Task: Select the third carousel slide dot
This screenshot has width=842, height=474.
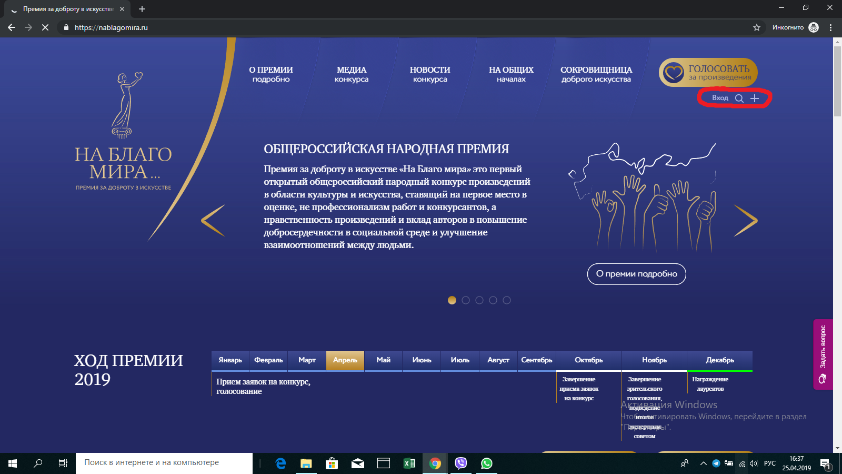Action: coord(479,300)
